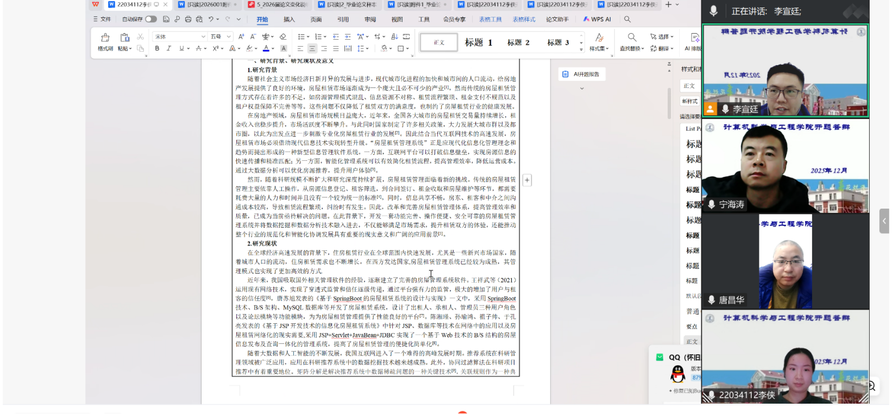
Task: Click the increase indent icon
Action: (x=348, y=36)
